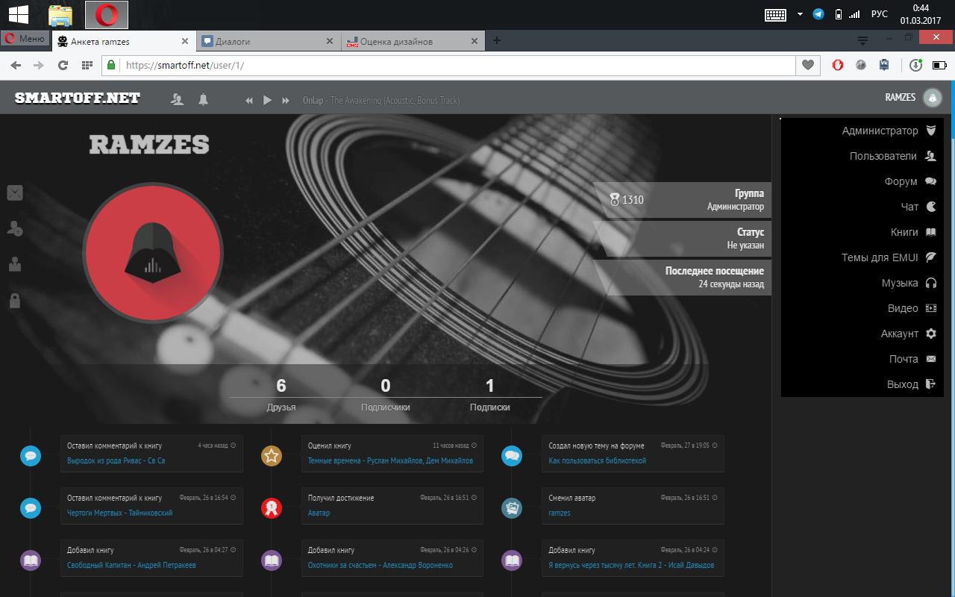Skip to next track in music player
Viewport: 955px width, 597px height.
(286, 101)
